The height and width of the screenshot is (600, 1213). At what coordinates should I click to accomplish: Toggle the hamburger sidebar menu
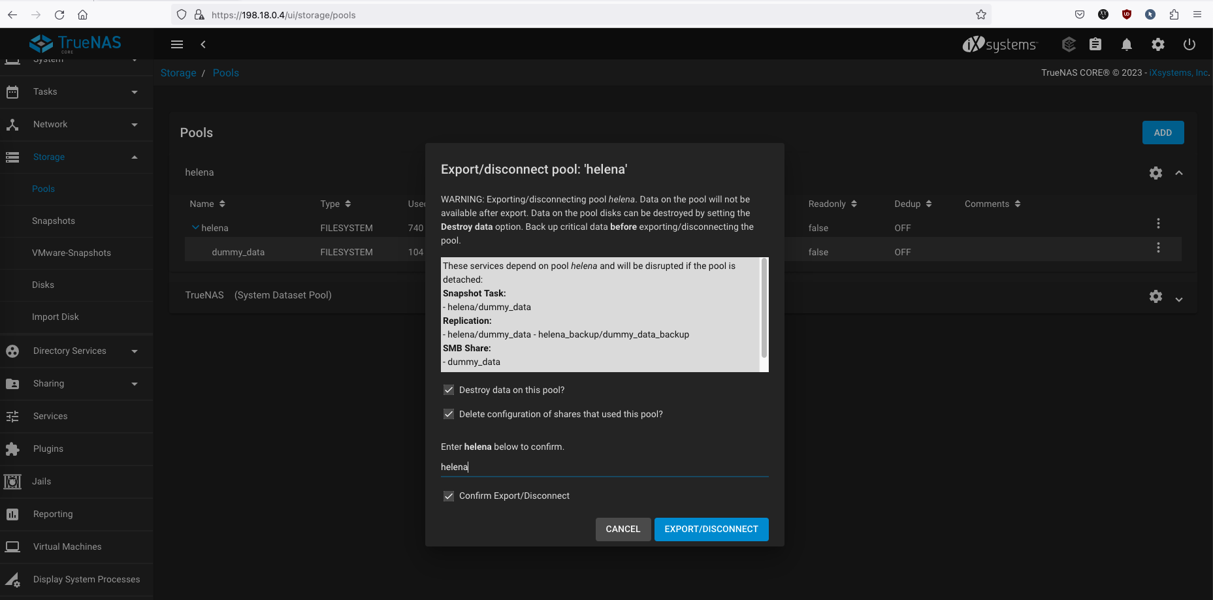pos(177,44)
